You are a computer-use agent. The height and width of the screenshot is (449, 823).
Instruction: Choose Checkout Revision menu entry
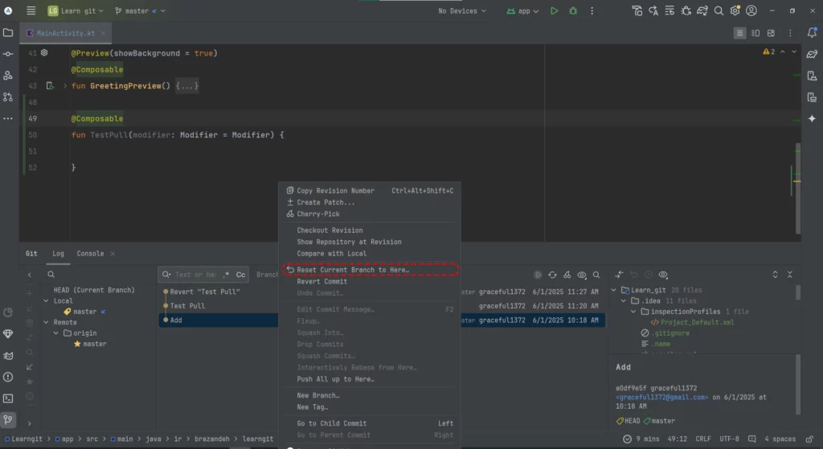(x=370, y=231)
